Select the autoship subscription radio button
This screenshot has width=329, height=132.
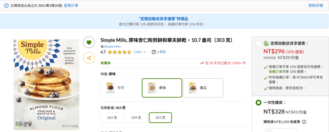[x=258, y=43]
